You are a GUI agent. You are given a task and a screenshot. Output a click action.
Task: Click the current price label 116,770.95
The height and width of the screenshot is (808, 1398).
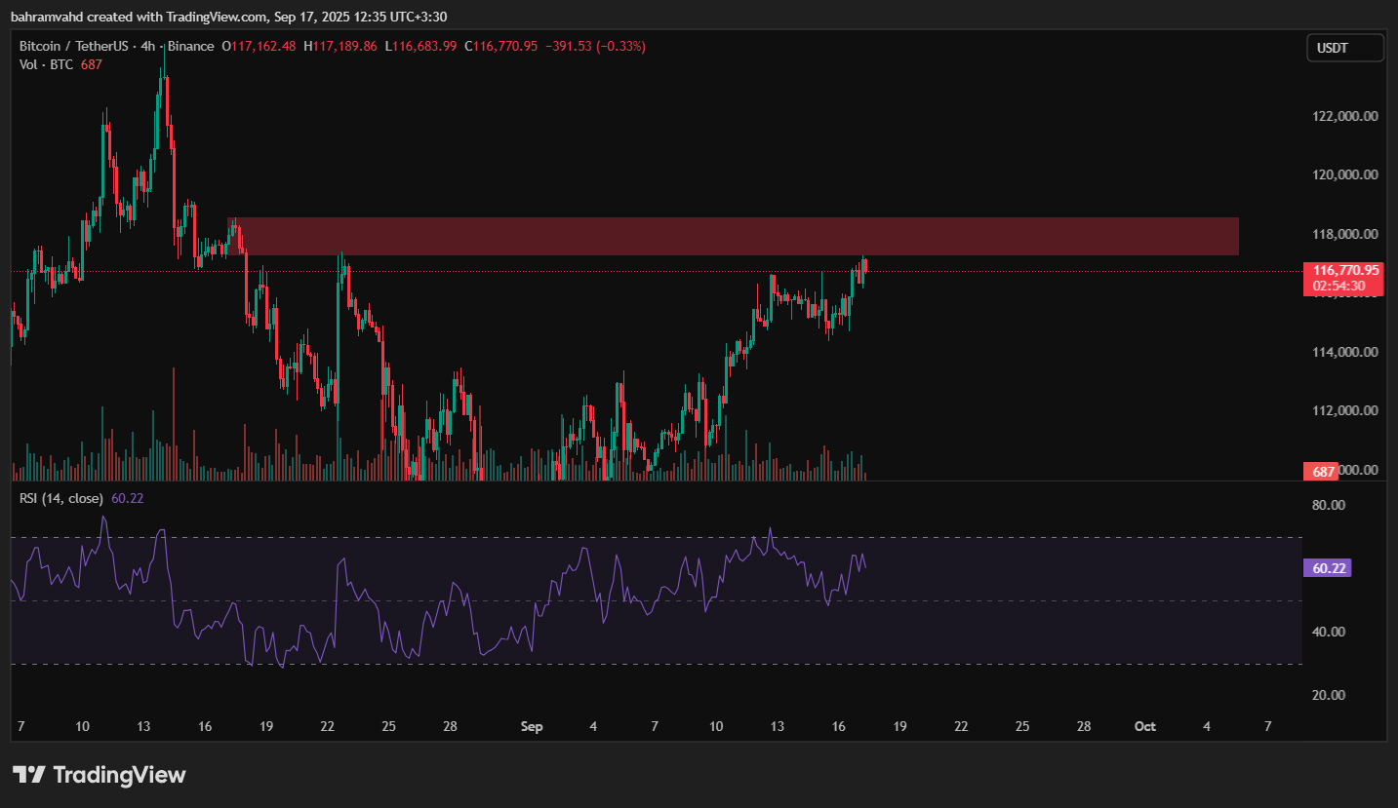pyautogui.click(x=1345, y=270)
